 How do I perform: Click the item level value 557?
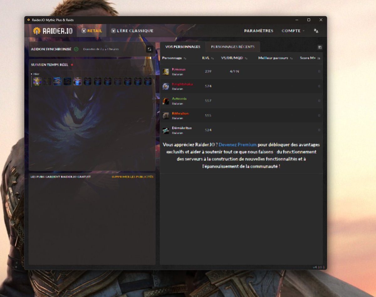click(x=208, y=101)
